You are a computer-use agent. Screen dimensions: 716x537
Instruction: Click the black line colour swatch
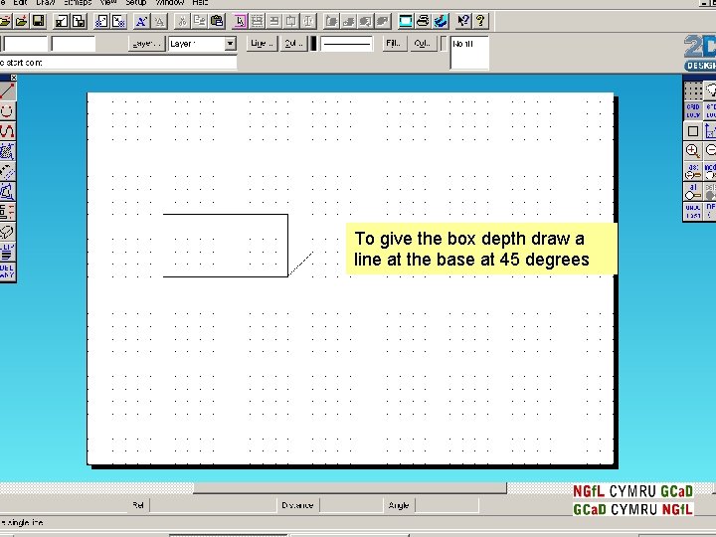[x=313, y=44]
